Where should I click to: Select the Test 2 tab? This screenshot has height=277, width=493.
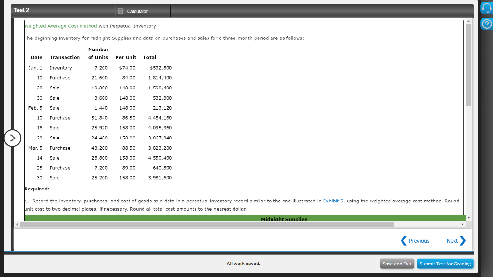click(x=20, y=10)
